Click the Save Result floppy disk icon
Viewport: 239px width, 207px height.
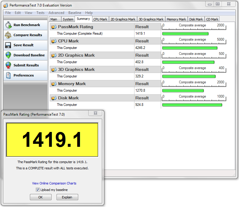8,45
